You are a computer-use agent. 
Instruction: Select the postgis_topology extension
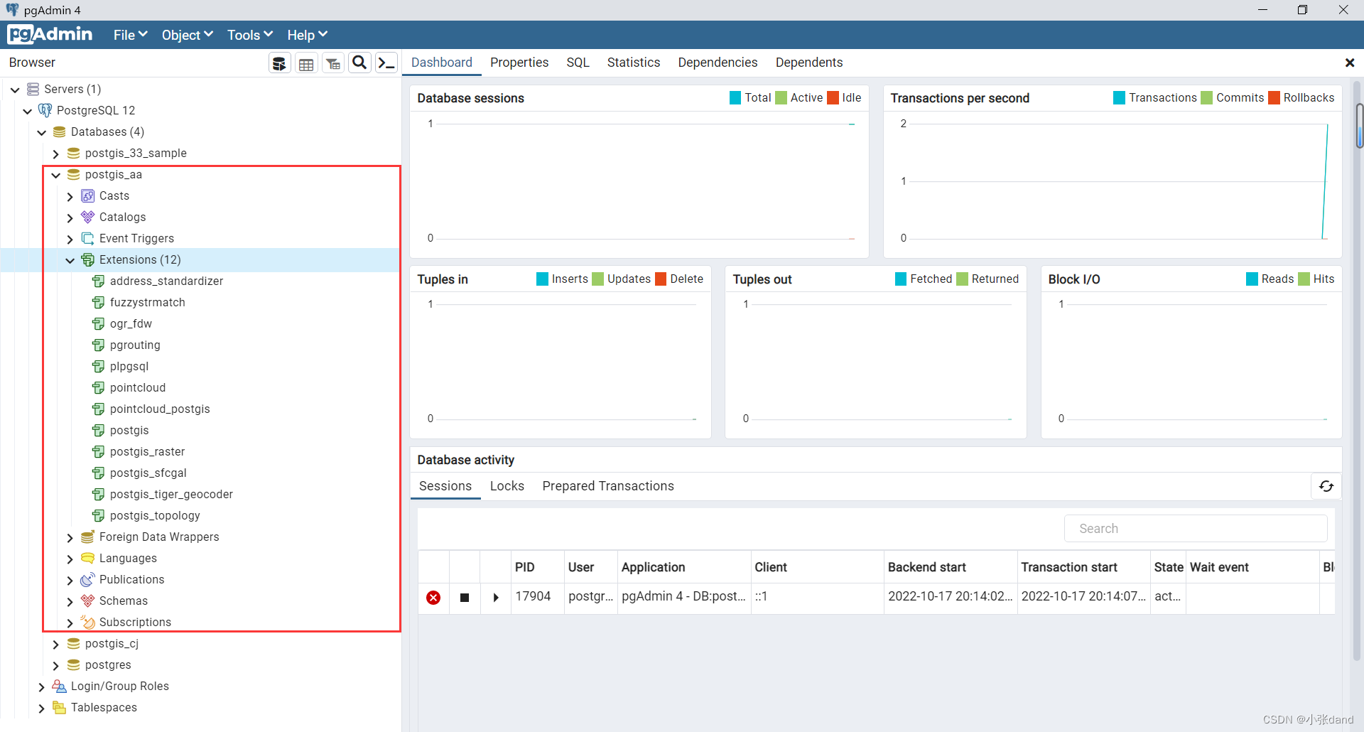pyautogui.click(x=155, y=516)
